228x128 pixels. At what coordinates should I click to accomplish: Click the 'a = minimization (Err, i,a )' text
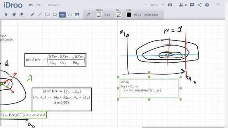tap(142, 90)
